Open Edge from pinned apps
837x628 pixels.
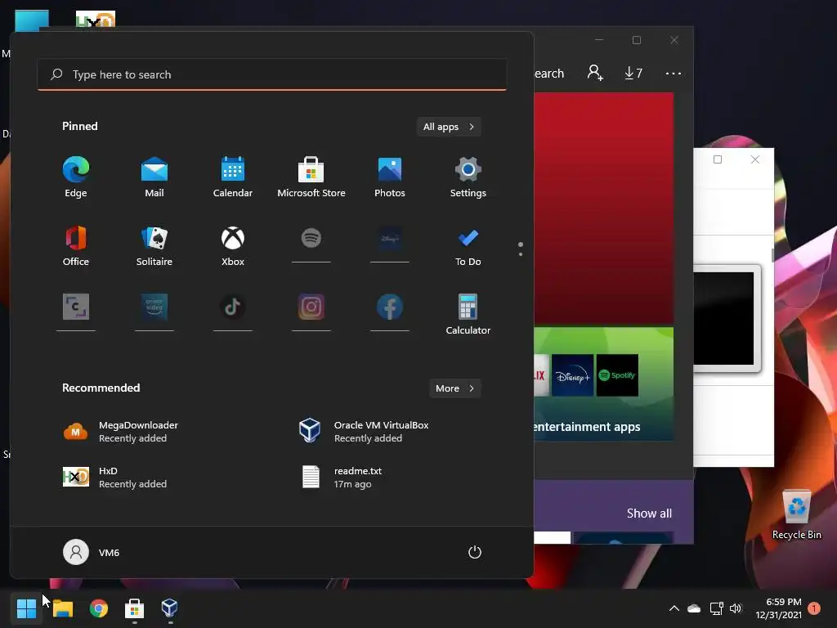(76, 177)
